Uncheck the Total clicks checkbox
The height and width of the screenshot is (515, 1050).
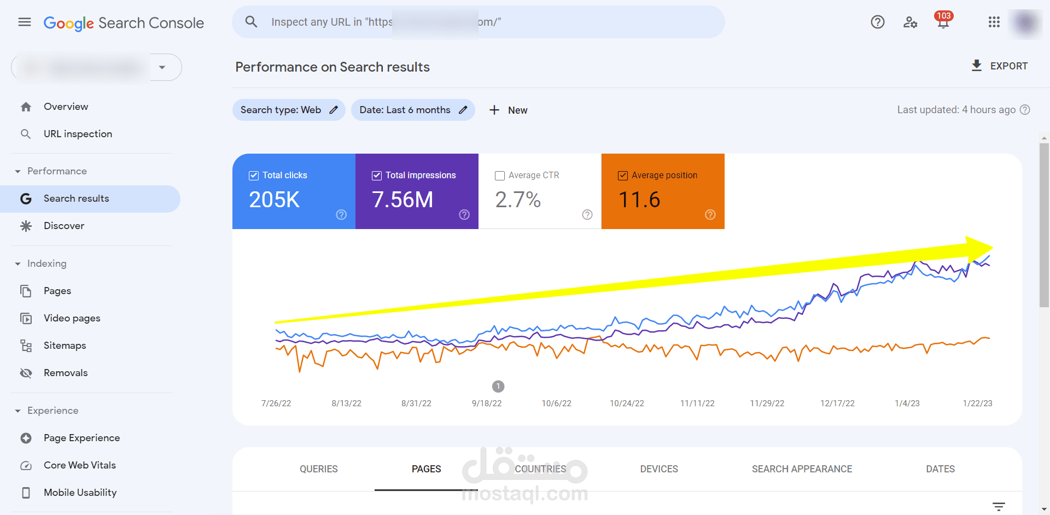pos(254,175)
